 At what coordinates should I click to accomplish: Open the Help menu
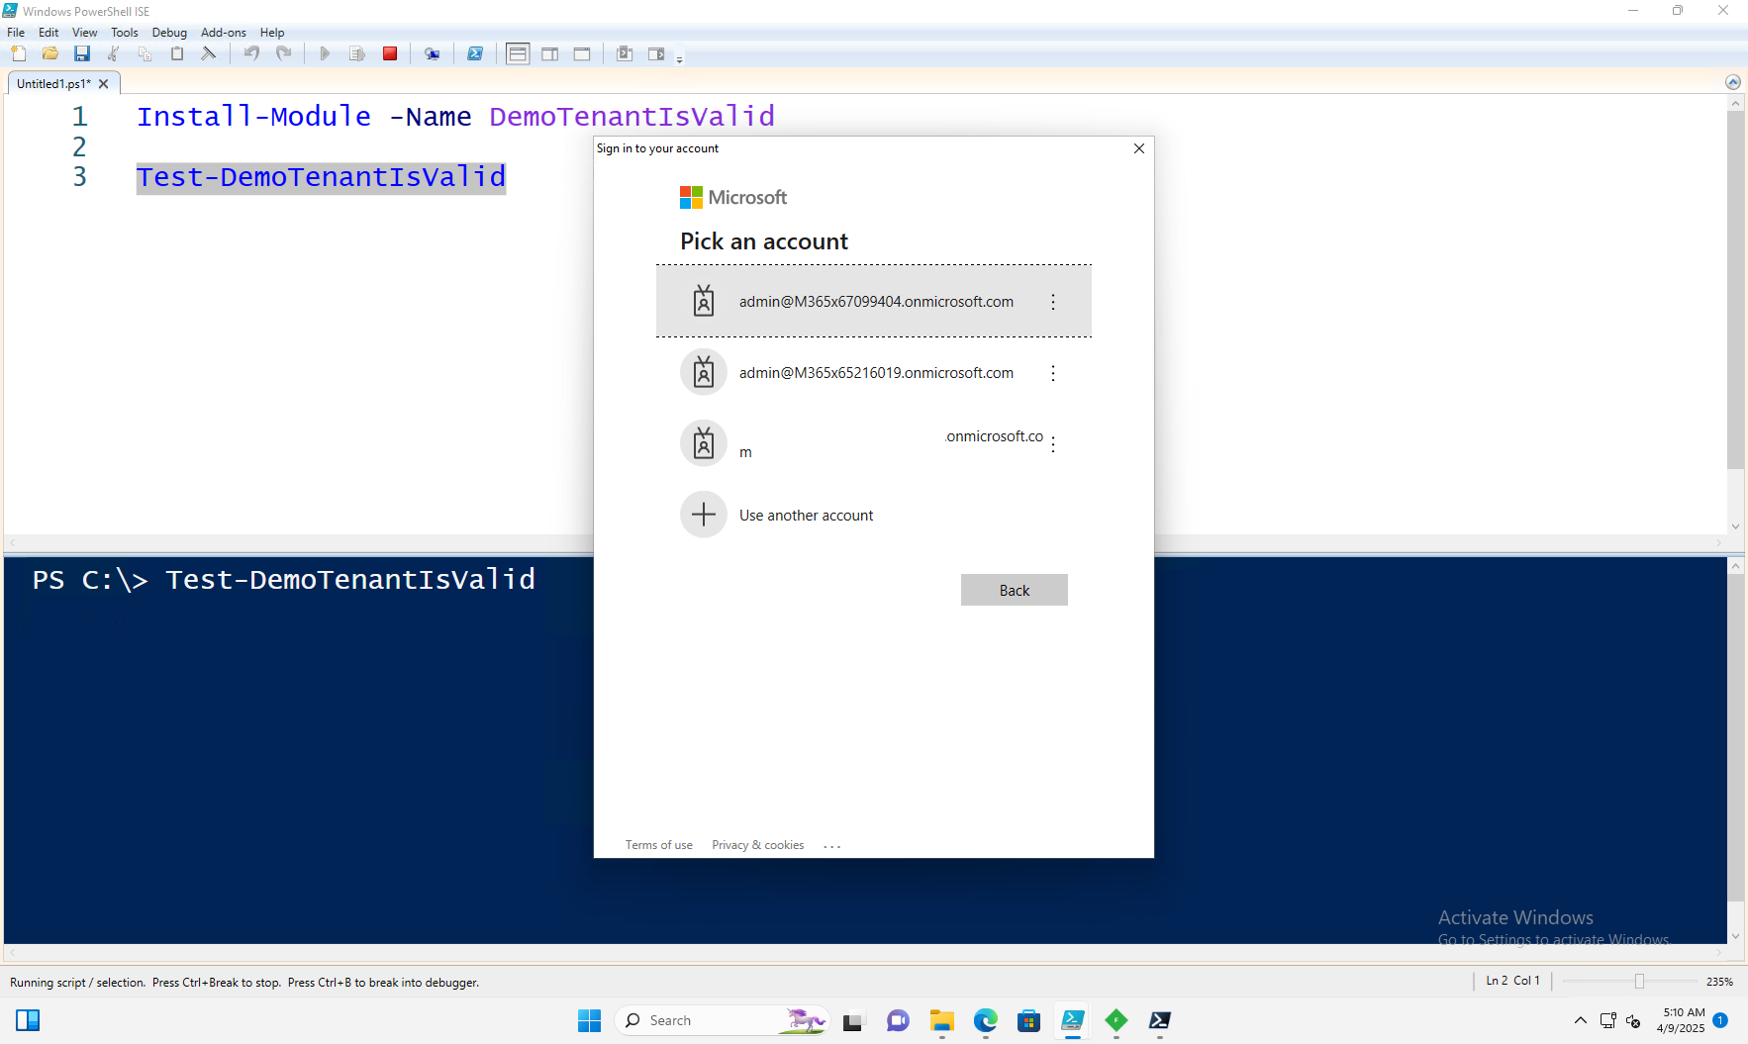tap(272, 33)
